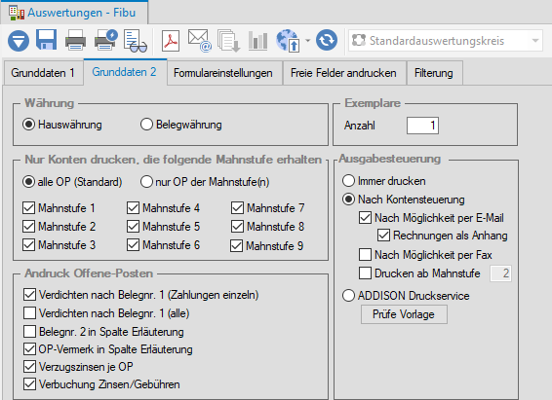Select nur OP der Mahnstufe(n) option
552x400 pixels.
205,182
